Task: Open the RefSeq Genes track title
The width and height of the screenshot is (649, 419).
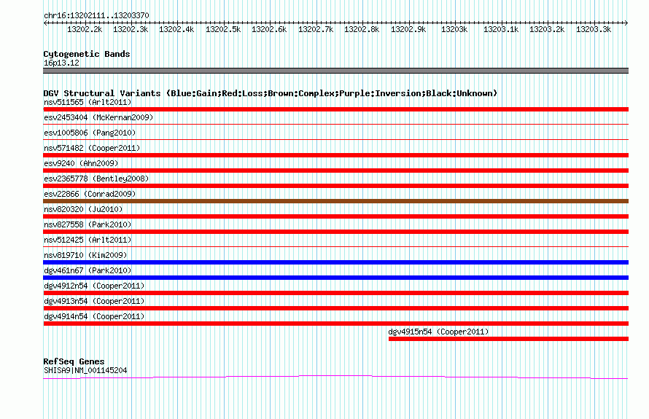Action: (74, 361)
